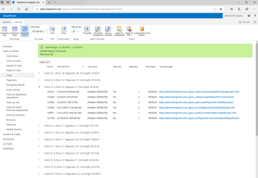Viewport: 258px width, 178px height.
Task: Open link ending ReportId=VisitsByLocation
Action: tap(196, 102)
